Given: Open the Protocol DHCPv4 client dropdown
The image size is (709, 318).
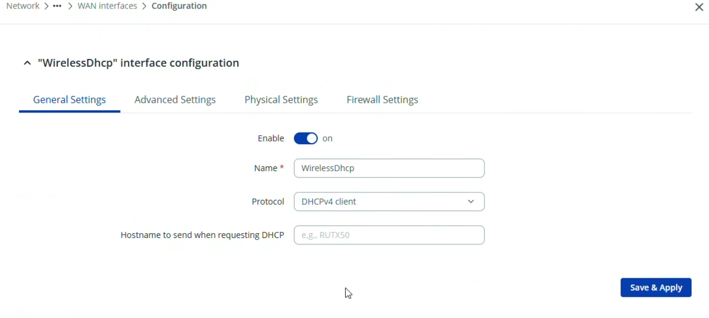Looking at the screenshot, I should (381, 201).
